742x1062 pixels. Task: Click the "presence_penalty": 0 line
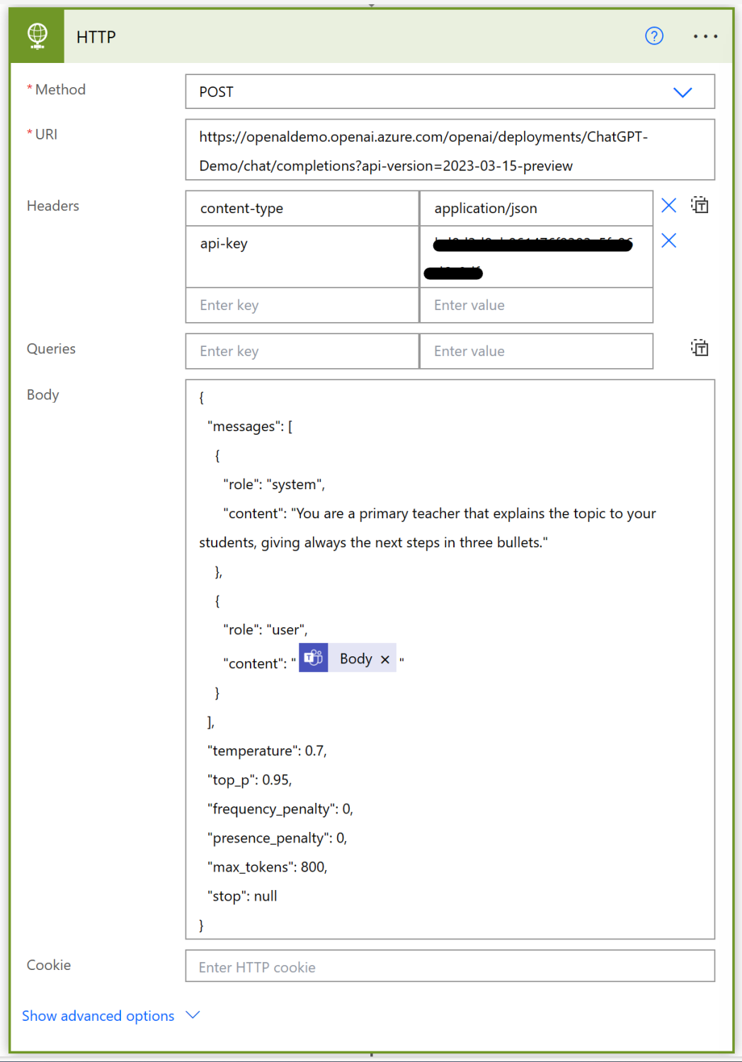click(x=277, y=838)
